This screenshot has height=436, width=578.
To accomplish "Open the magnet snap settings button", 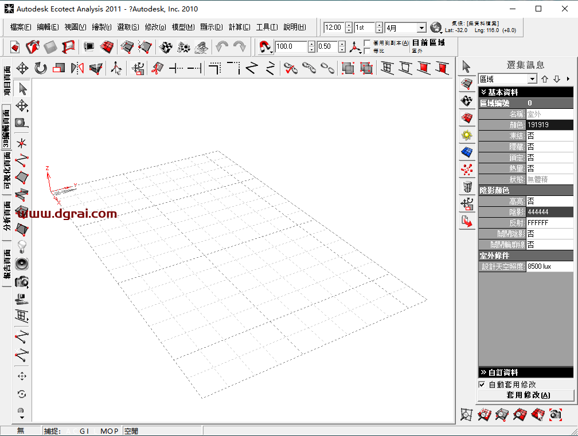I will pos(265,47).
